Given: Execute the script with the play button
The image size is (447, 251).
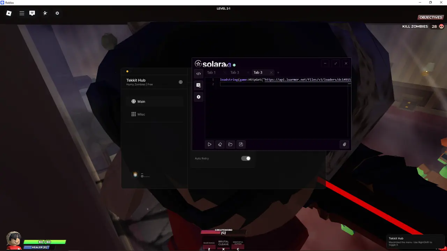Looking at the screenshot, I should pos(210,144).
